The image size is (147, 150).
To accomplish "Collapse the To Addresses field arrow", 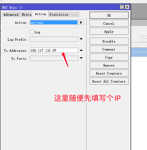I will click(x=81, y=50).
